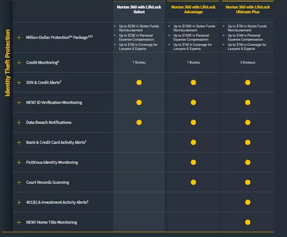287x237 pixels.
Task: Click yellow dot for SSN alerts under Select
Action: [139, 83]
